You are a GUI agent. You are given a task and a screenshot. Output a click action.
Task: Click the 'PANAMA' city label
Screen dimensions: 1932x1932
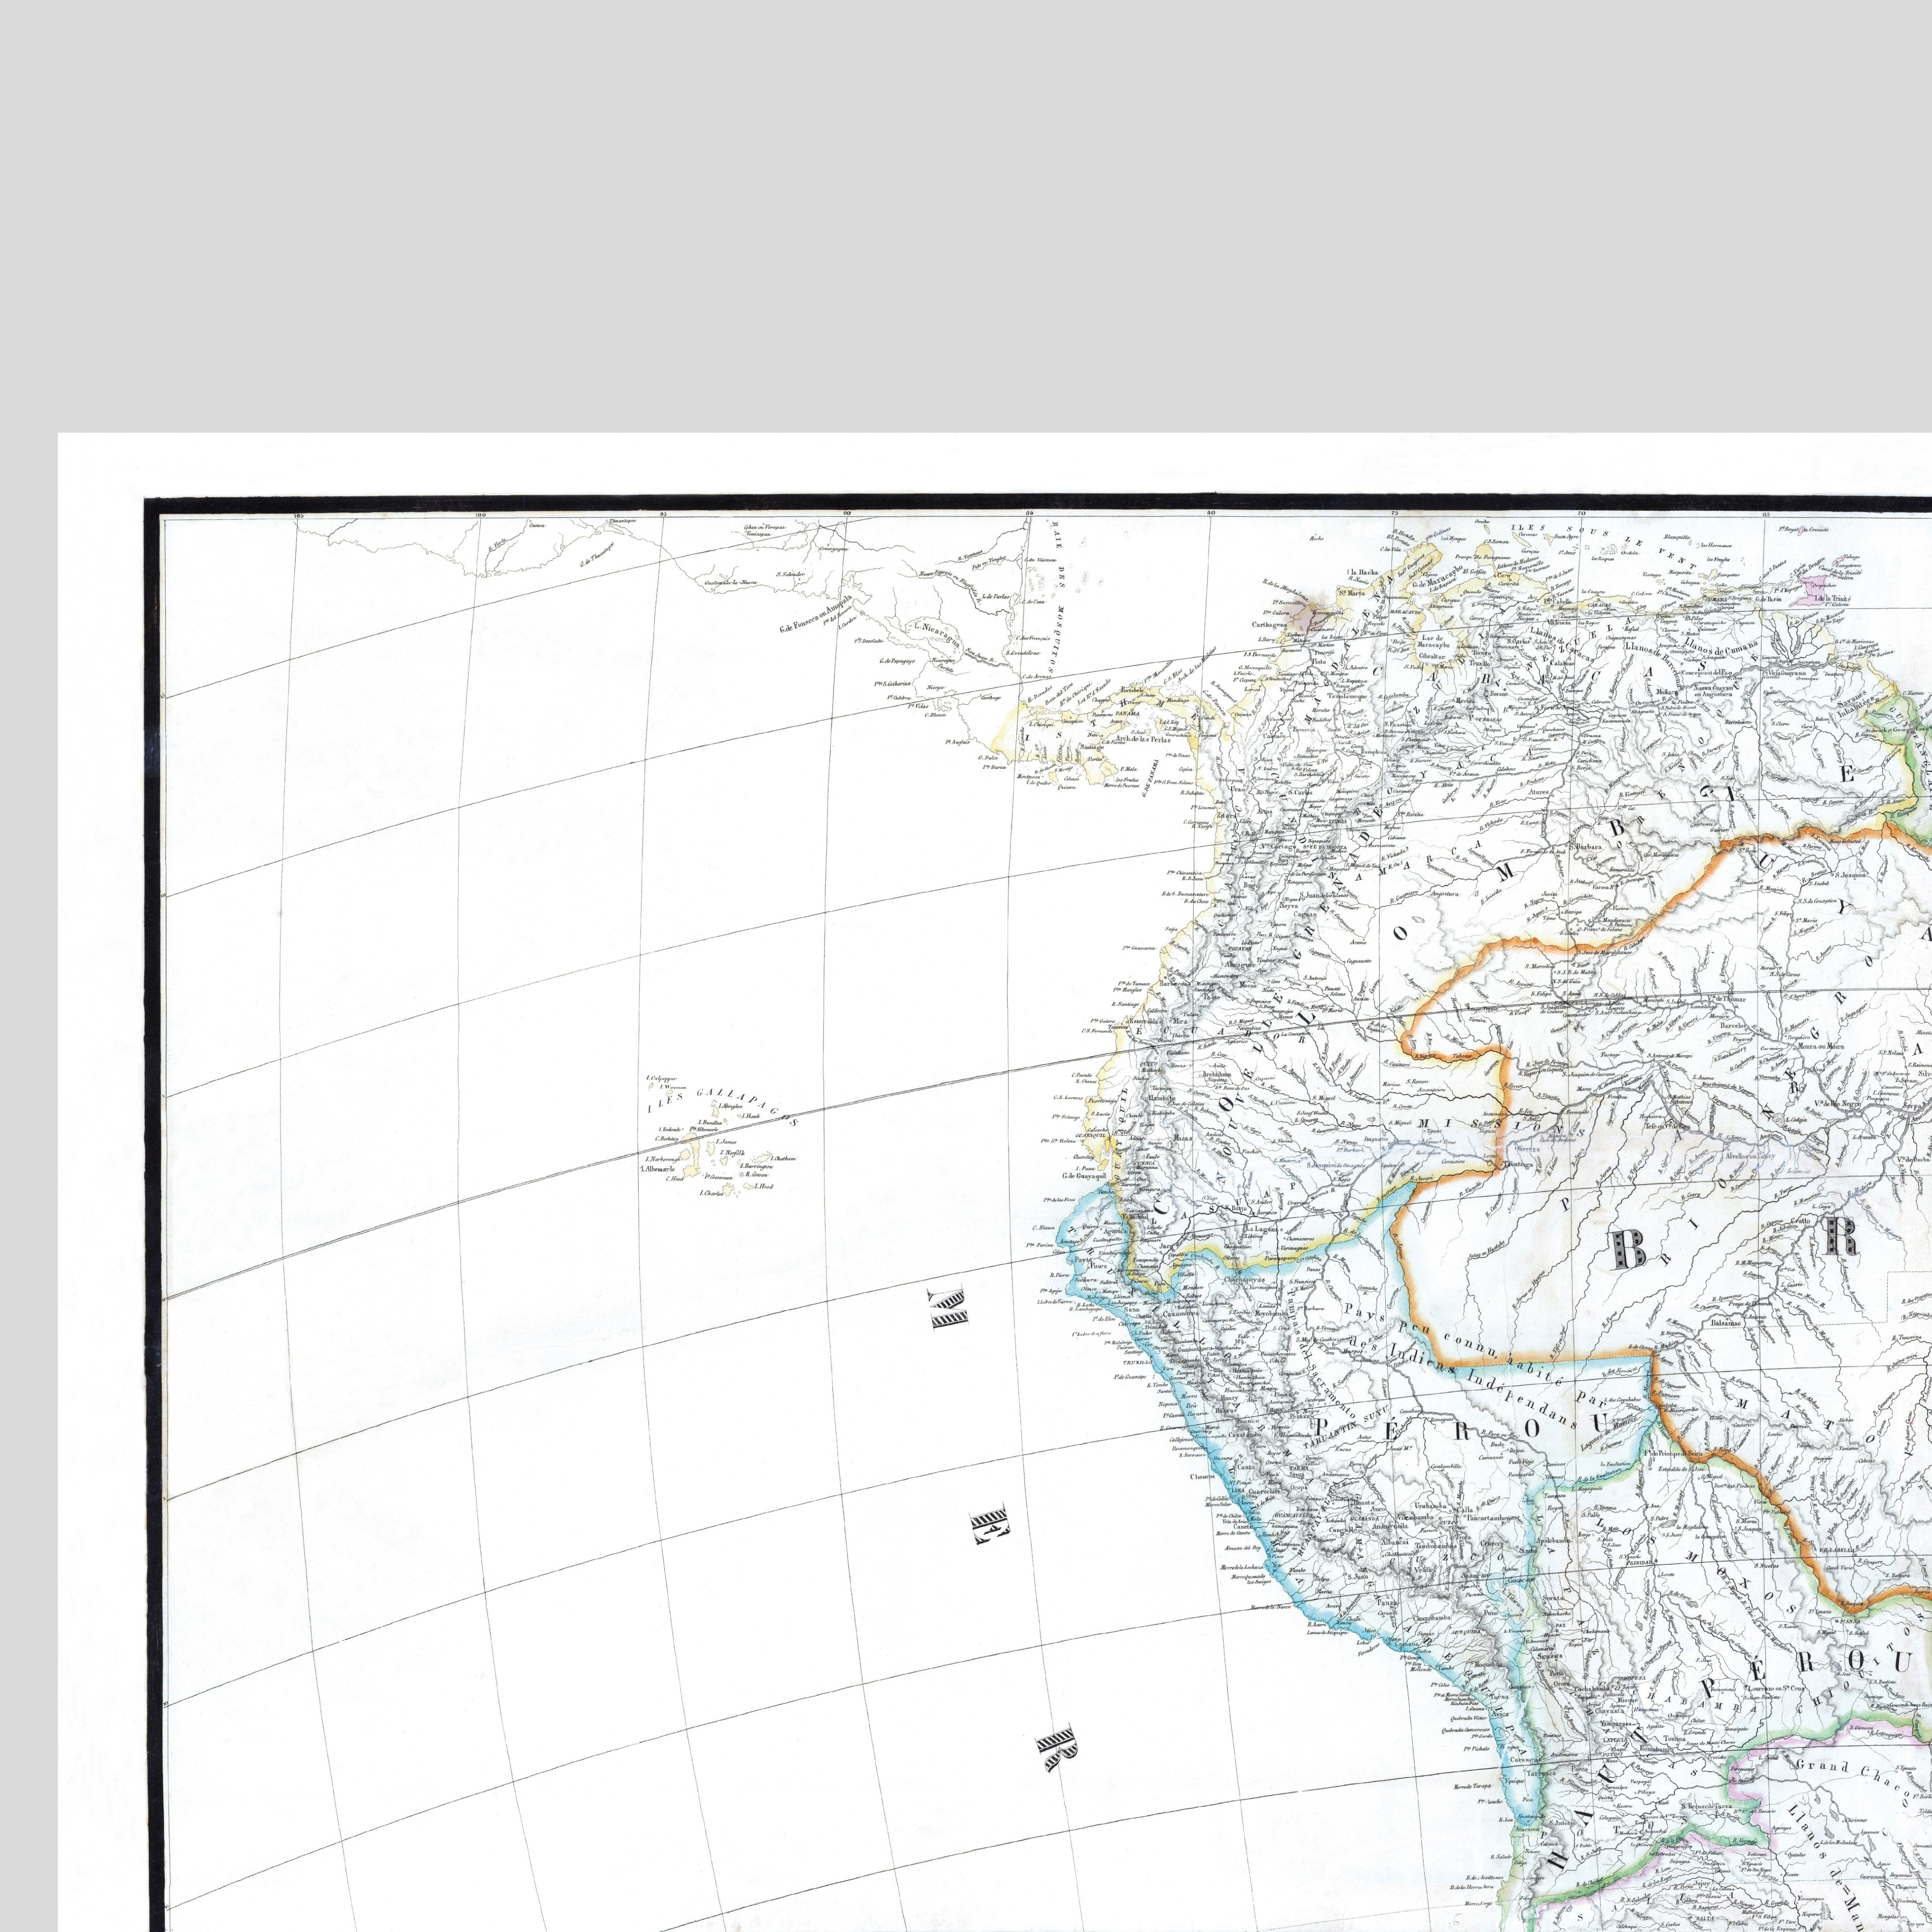(1128, 714)
